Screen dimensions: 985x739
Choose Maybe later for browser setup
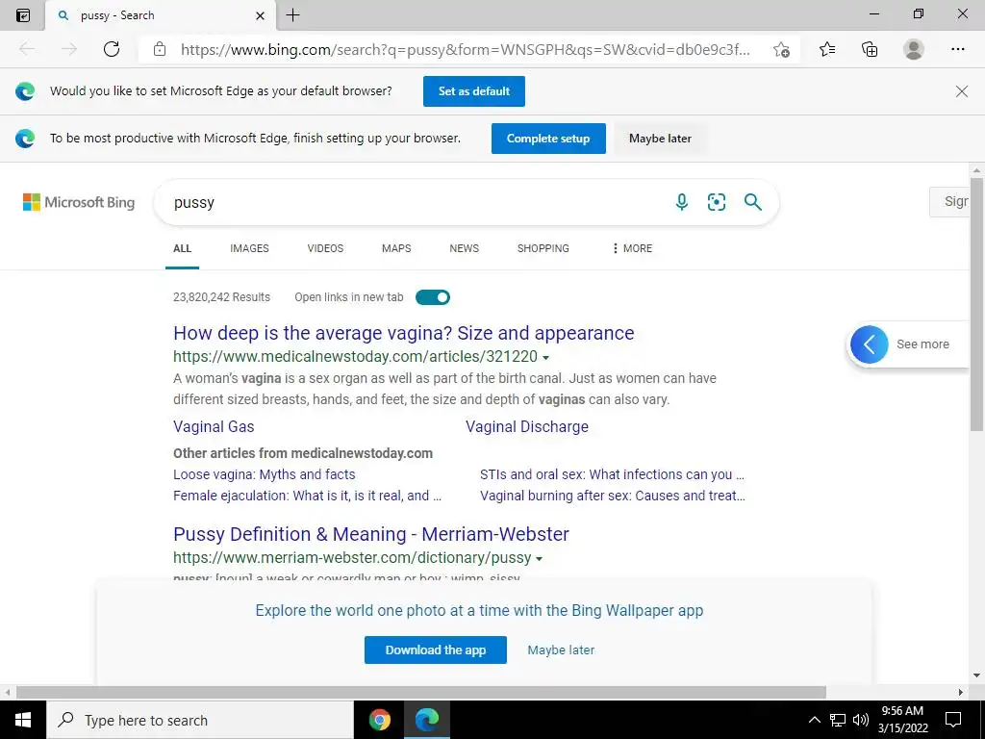click(660, 139)
